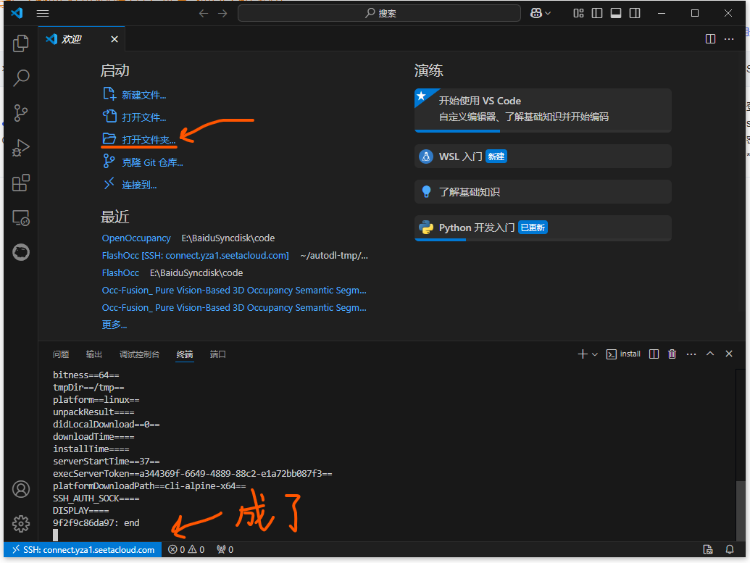Go forward with the right arrow
Viewport: 750px width, 563px height.
coord(223,13)
